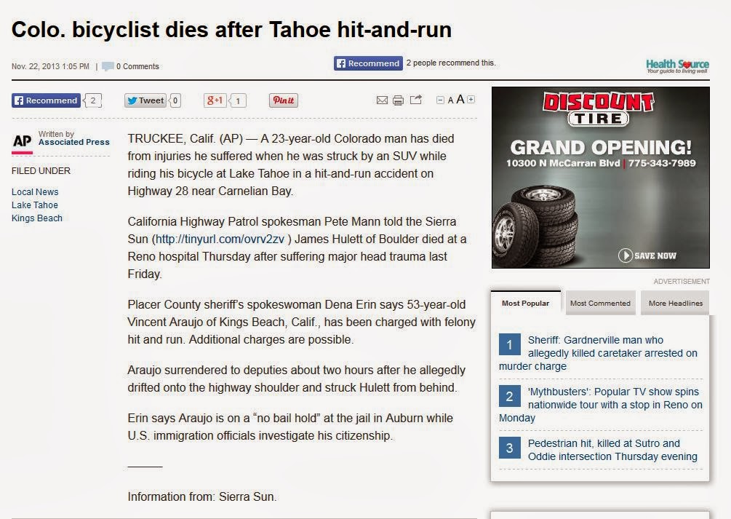Click Save Now on Discount Tire ad
This screenshot has height=519, width=731.
647,255
